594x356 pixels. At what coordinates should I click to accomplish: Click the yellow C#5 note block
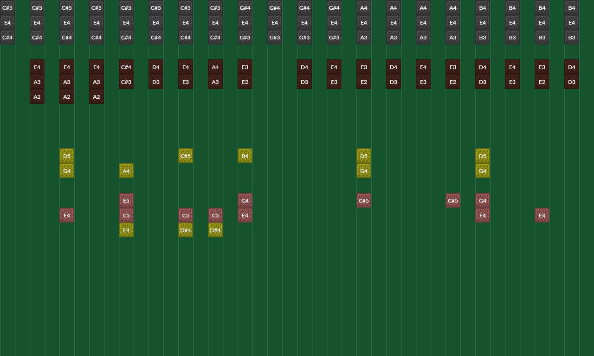(186, 156)
